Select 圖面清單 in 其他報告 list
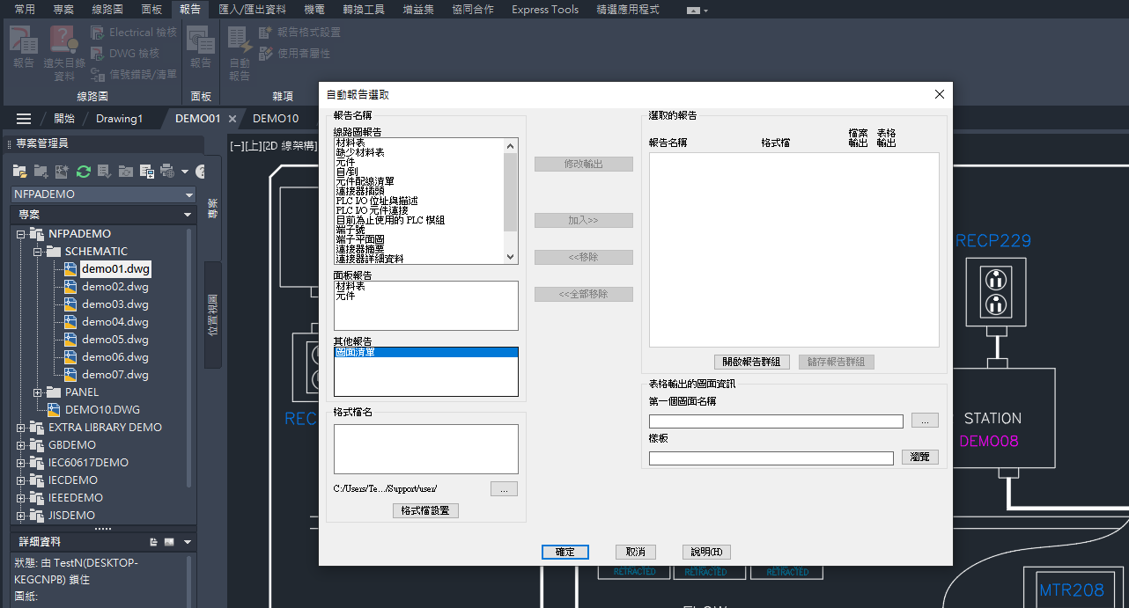The width and height of the screenshot is (1129, 608). click(x=426, y=352)
